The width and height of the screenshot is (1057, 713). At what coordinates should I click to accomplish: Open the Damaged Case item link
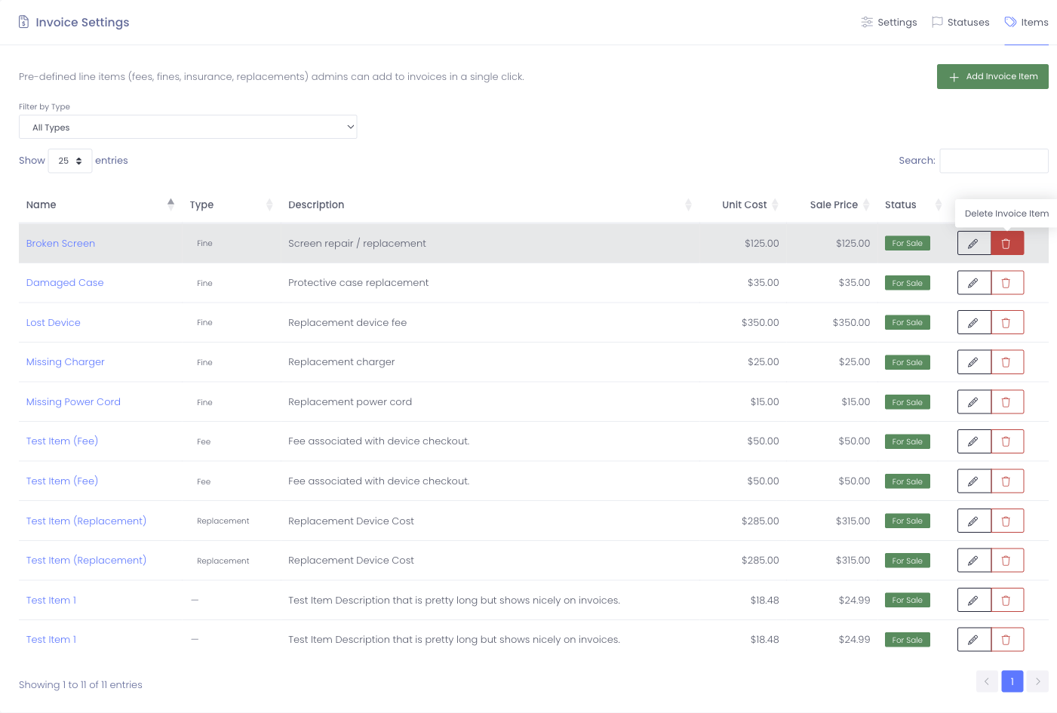[x=65, y=283]
